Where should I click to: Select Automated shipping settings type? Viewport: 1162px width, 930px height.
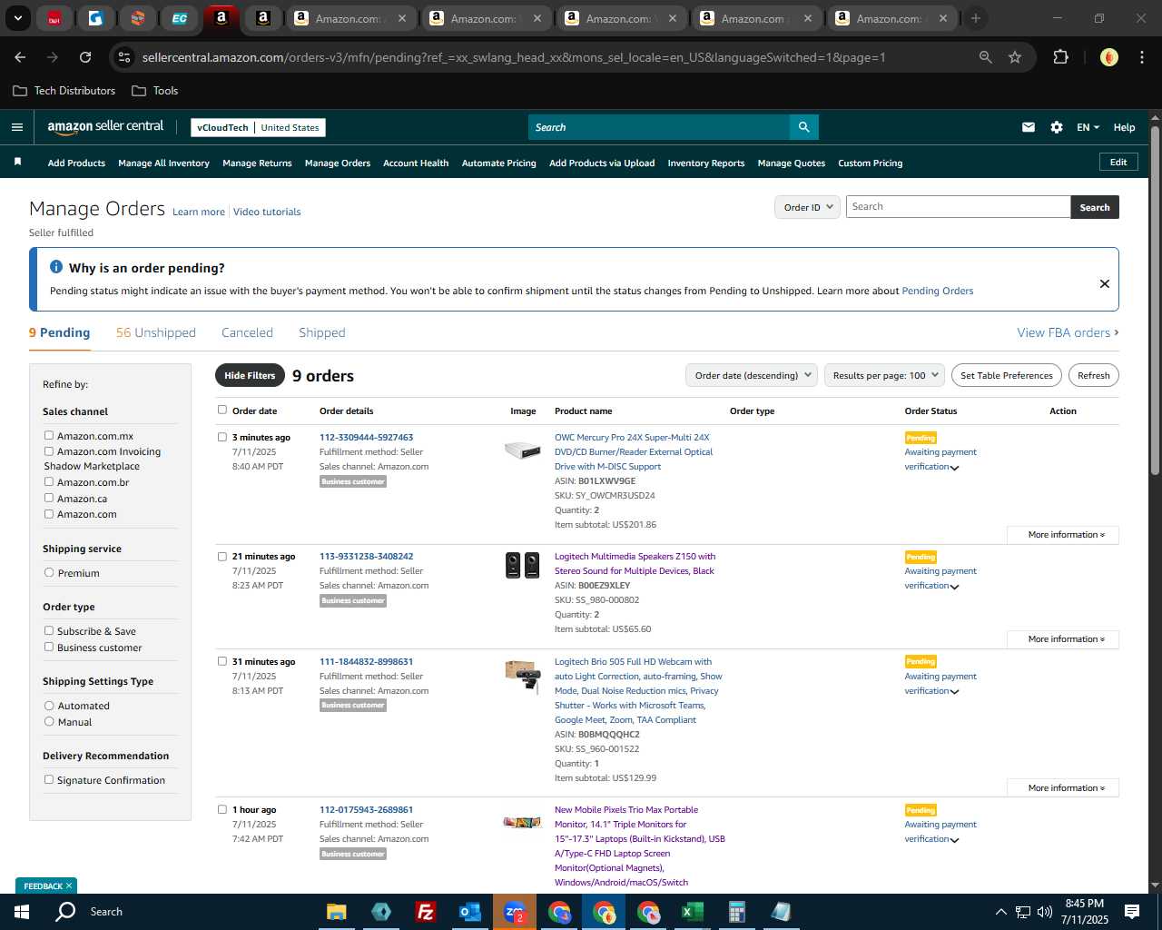point(49,705)
